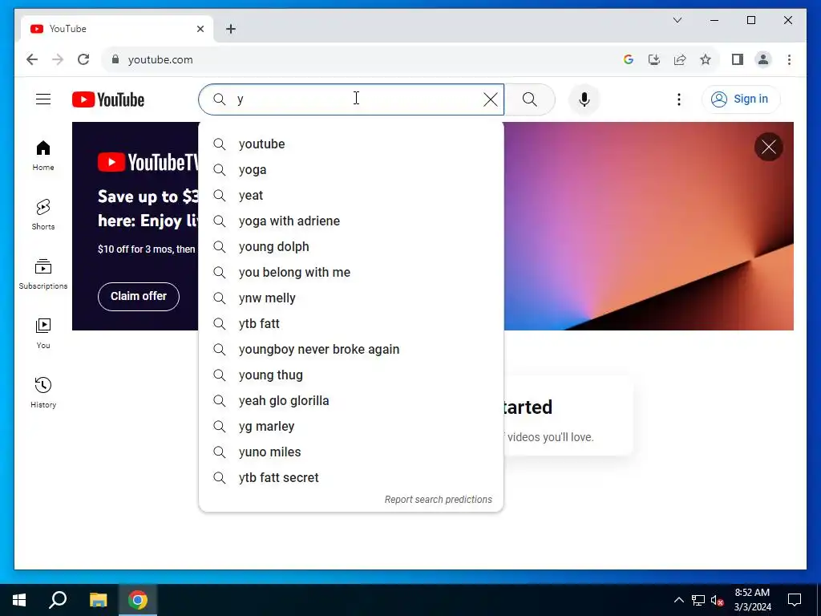
Task: Go back with the browser back arrow
Action: [x=32, y=59]
